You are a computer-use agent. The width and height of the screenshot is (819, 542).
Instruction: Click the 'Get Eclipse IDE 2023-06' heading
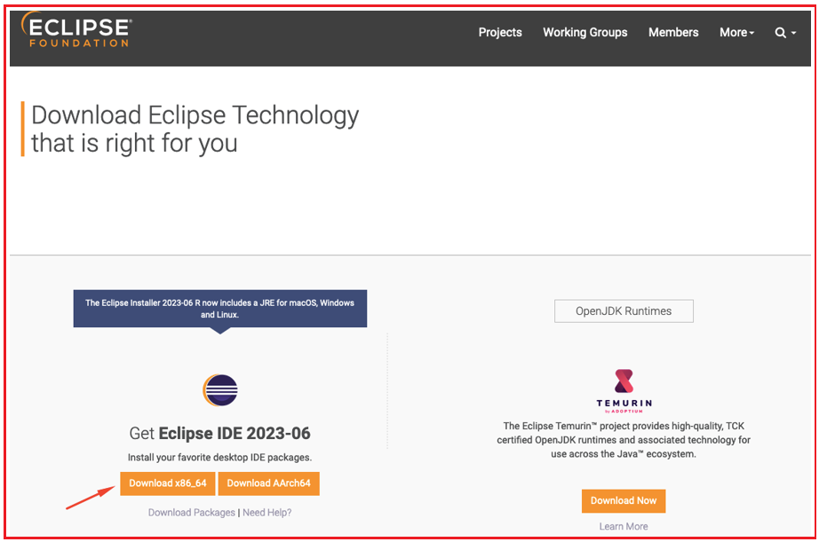(x=220, y=433)
